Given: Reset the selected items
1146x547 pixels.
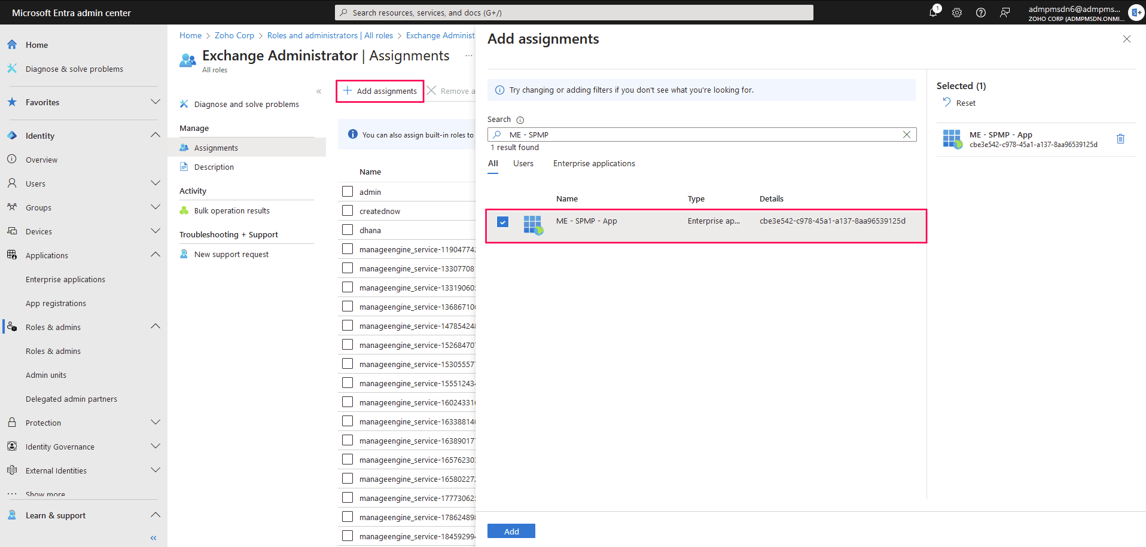Looking at the screenshot, I should pyautogui.click(x=959, y=103).
